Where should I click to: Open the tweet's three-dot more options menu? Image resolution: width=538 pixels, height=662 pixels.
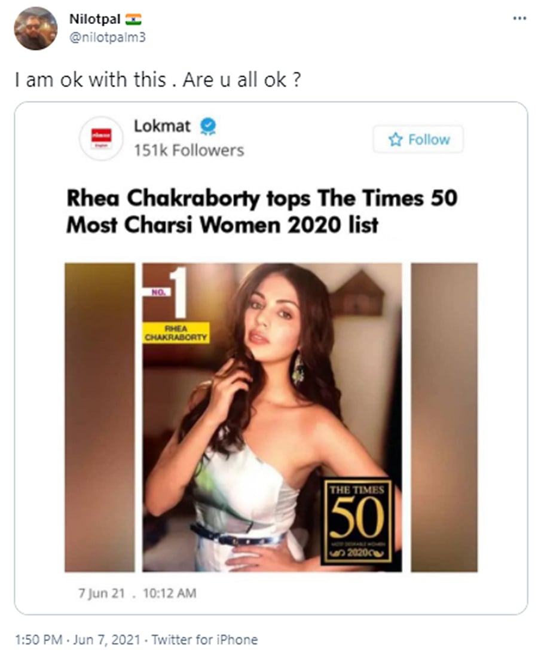[519, 17]
